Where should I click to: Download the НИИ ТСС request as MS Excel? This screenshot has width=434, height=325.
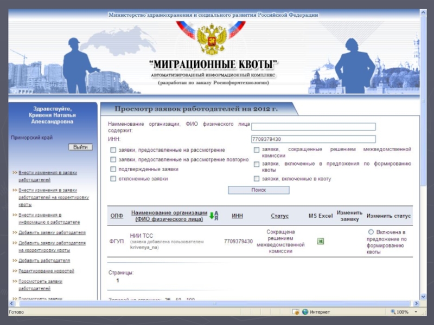(320, 241)
